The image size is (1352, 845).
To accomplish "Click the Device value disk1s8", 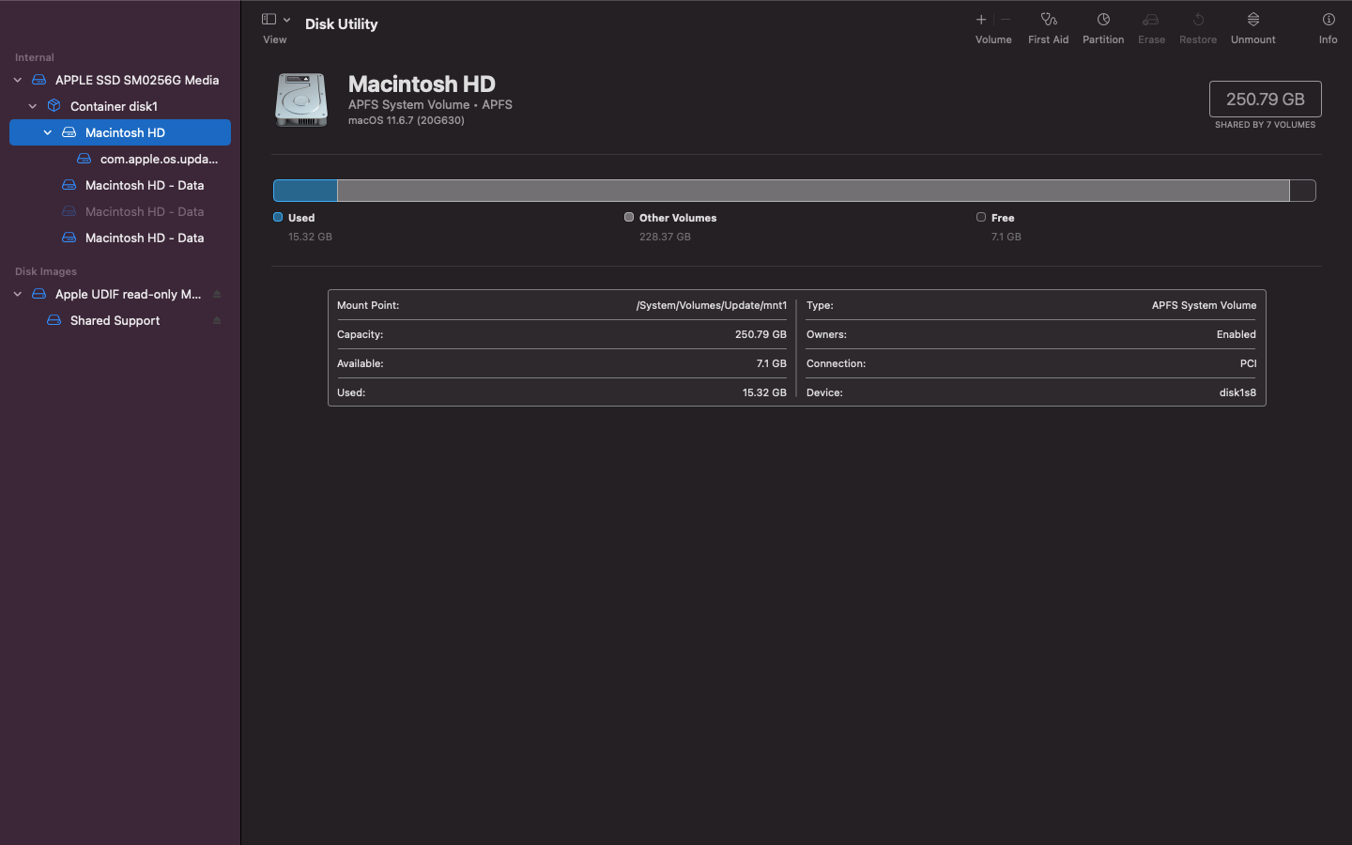I will 1237,392.
